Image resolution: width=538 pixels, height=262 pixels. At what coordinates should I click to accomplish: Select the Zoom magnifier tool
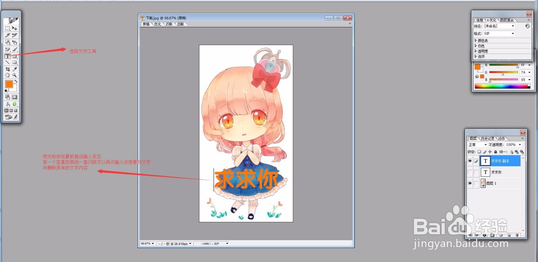[15, 75]
